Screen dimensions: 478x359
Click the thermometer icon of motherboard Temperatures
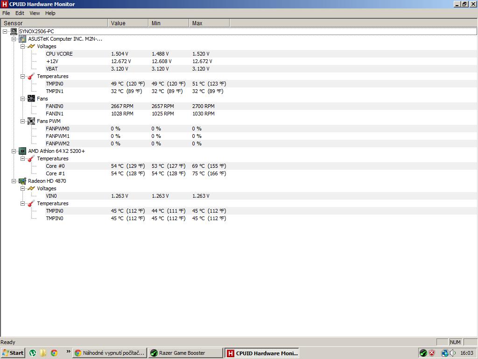pyautogui.click(x=31, y=76)
